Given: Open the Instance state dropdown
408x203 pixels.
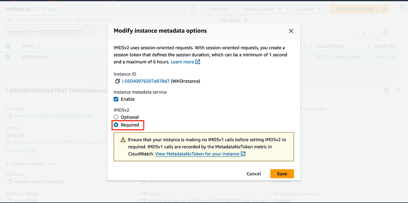Looking at the screenshot, I should (x=263, y=9).
